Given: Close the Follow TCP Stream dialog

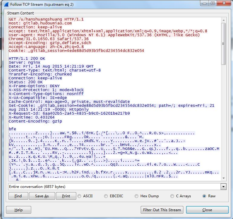Looking at the screenshot, I should [x=207, y=210].
